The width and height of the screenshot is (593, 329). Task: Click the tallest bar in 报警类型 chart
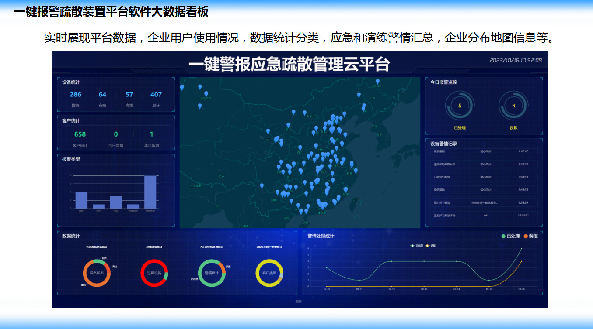click(x=150, y=192)
